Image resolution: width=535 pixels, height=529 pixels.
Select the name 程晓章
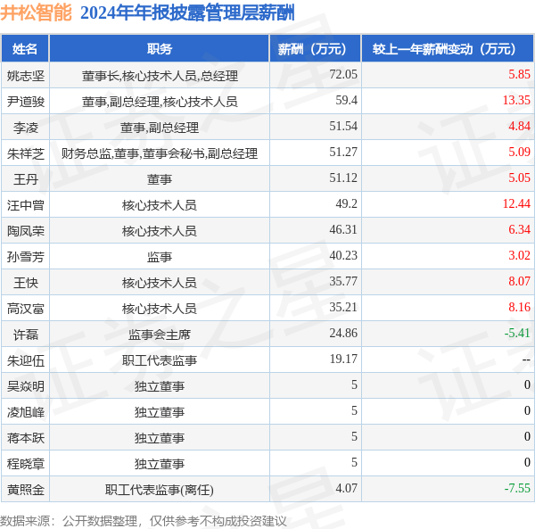(26, 464)
